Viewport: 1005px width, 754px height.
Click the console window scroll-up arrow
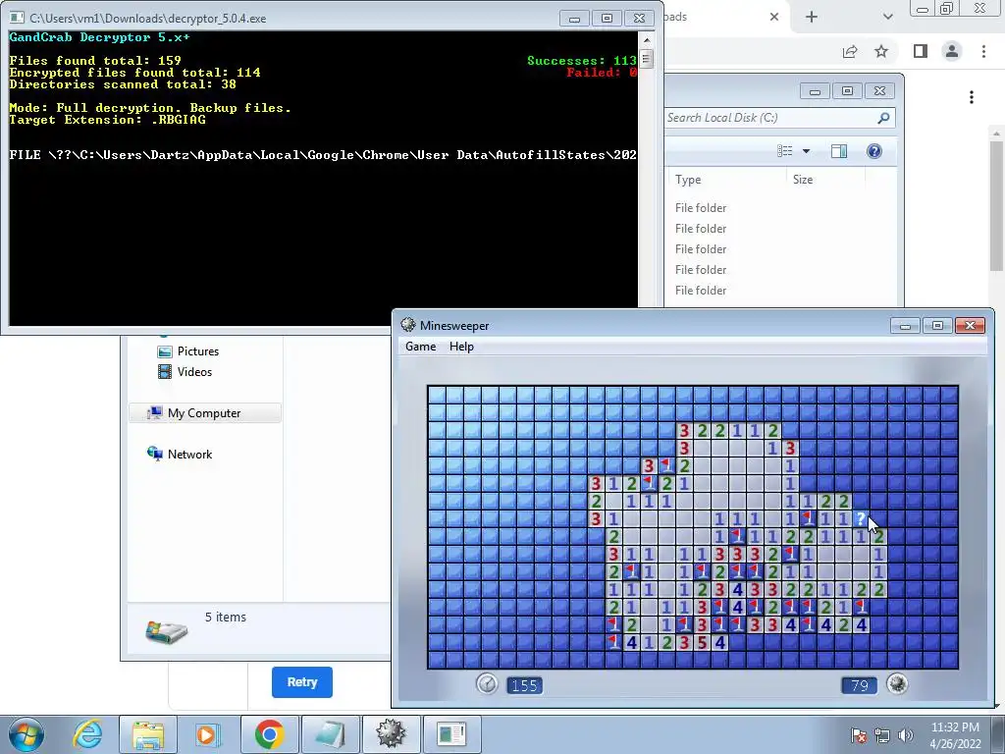pyautogui.click(x=646, y=40)
